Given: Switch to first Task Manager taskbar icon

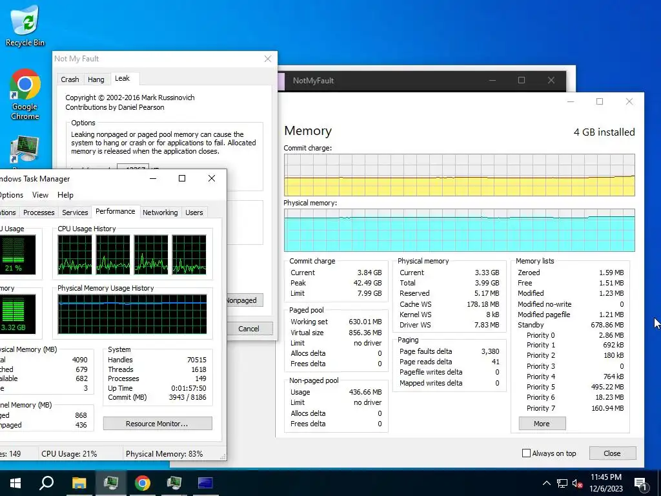Looking at the screenshot, I should (111, 483).
